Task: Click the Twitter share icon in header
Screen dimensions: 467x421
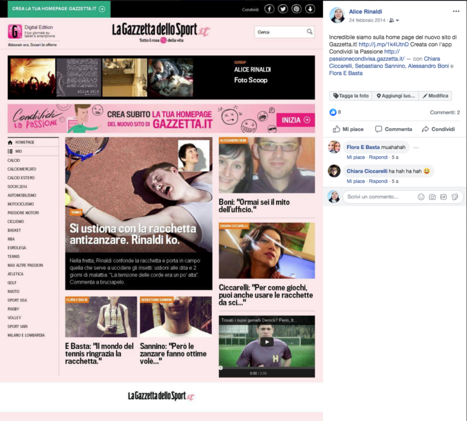Action: pyautogui.click(x=283, y=9)
